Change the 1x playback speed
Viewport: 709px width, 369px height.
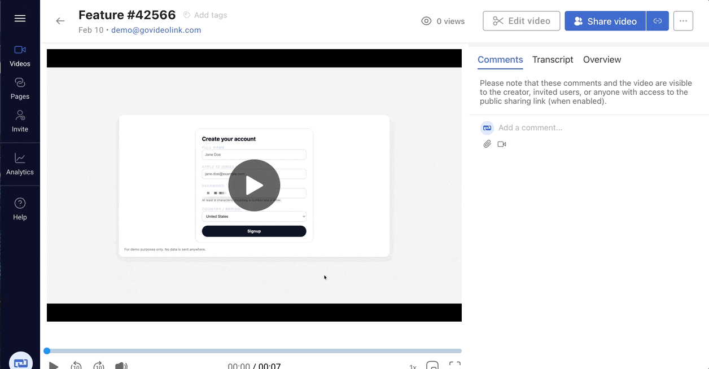[413, 367]
